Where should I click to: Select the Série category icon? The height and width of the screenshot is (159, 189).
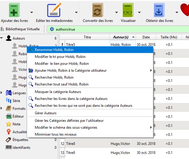point(9,100)
